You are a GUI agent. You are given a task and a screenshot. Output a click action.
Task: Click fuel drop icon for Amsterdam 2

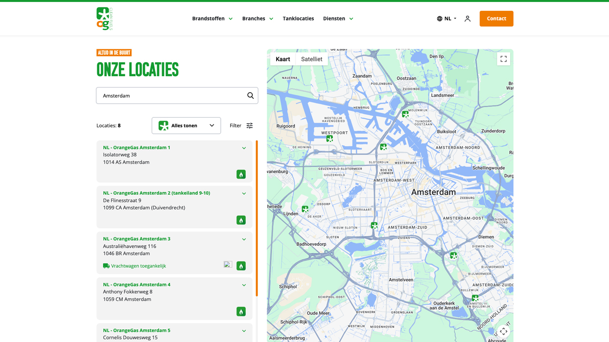point(241,220)
